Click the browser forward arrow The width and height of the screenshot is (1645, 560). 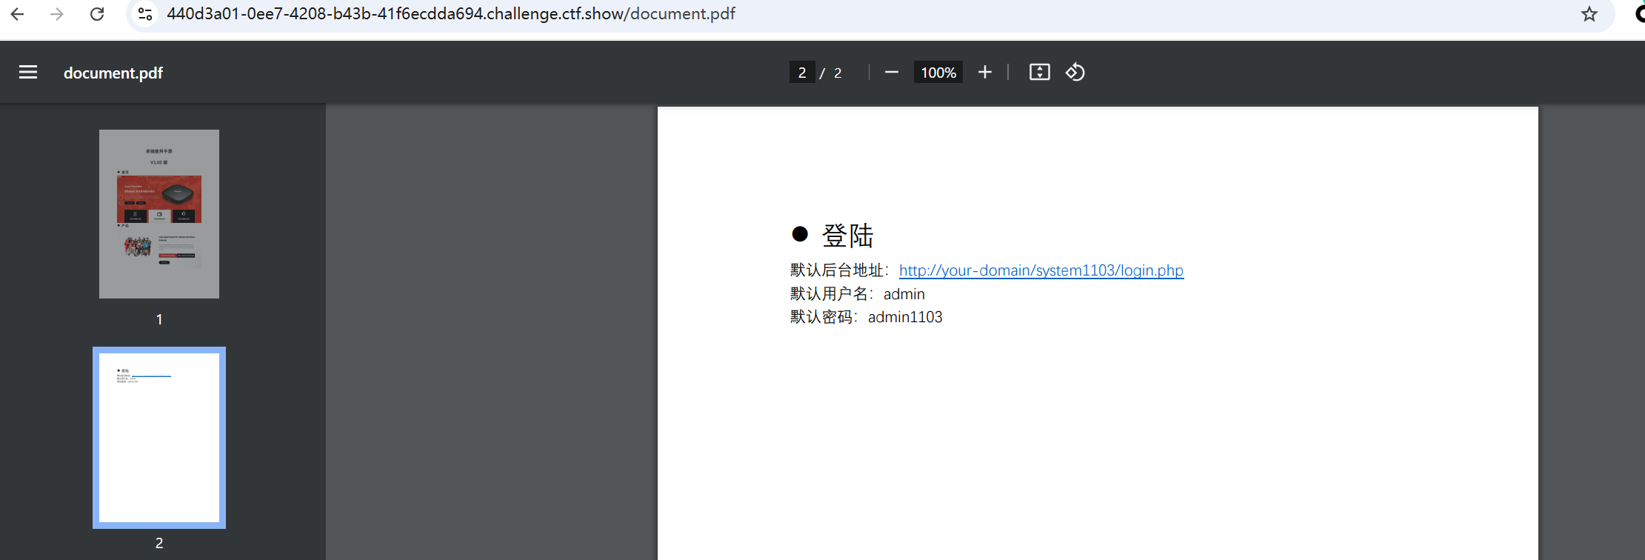pos(57,14)
